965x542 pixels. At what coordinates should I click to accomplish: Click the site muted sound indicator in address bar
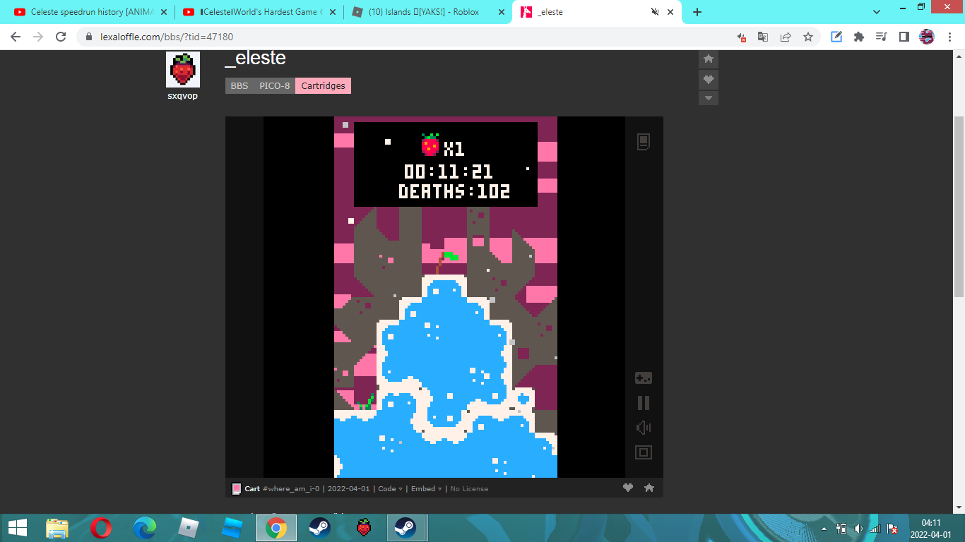[741, 37]
